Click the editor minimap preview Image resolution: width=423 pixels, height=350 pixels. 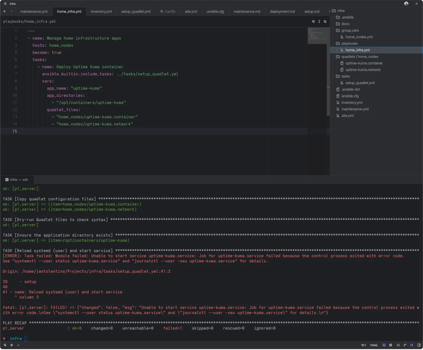pyautogui.click(x=317, y=36)
